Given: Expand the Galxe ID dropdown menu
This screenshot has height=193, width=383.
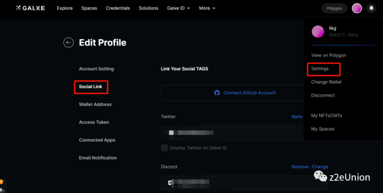Looking at the screenshot, I should (x=178, y=8).
